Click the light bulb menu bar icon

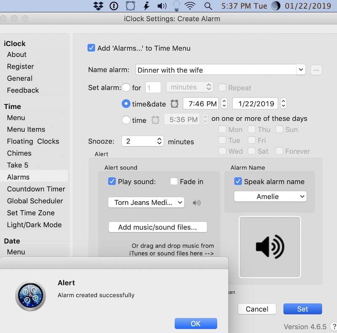point(177,6)
